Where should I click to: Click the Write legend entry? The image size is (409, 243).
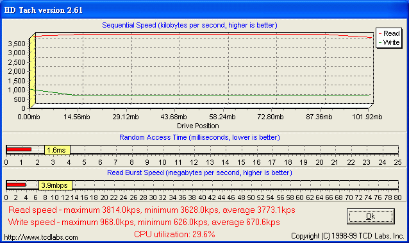point(389,42)
